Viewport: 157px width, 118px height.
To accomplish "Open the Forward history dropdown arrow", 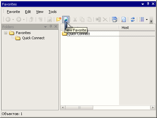I will 24,20.
